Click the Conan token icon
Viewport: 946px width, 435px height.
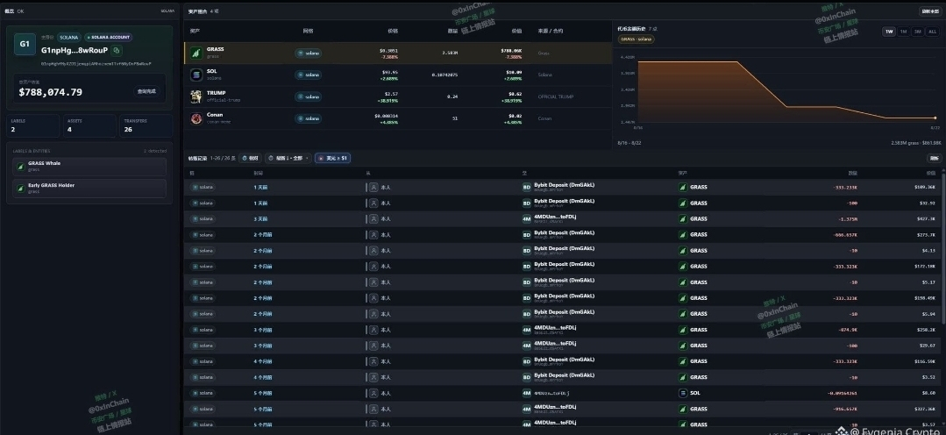196,118
